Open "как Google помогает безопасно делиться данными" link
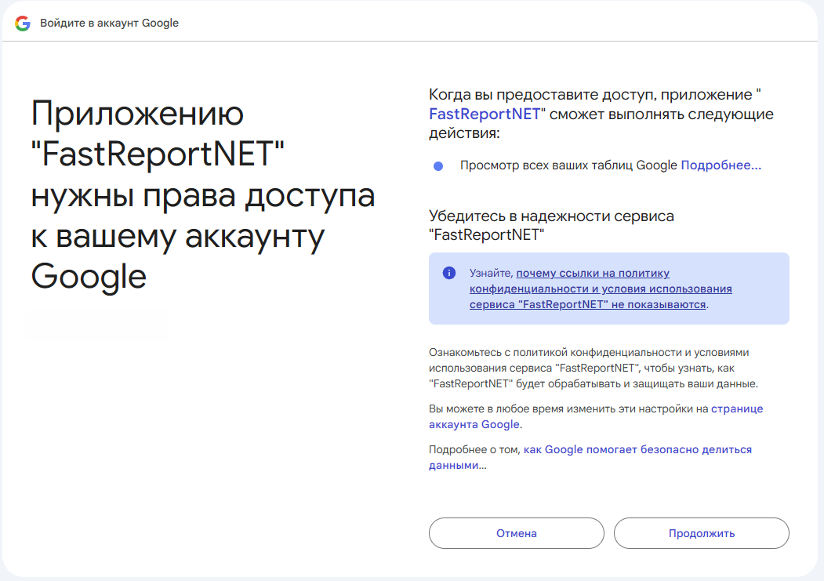 pyautogui.click(x=637, y=449)
